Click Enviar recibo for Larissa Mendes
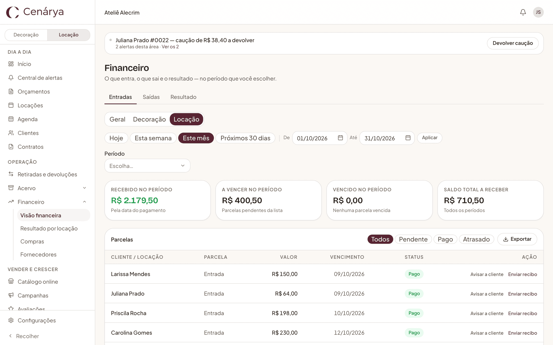Image resolution: width=553 pixels, height=345 pixels. coord(522,274)
